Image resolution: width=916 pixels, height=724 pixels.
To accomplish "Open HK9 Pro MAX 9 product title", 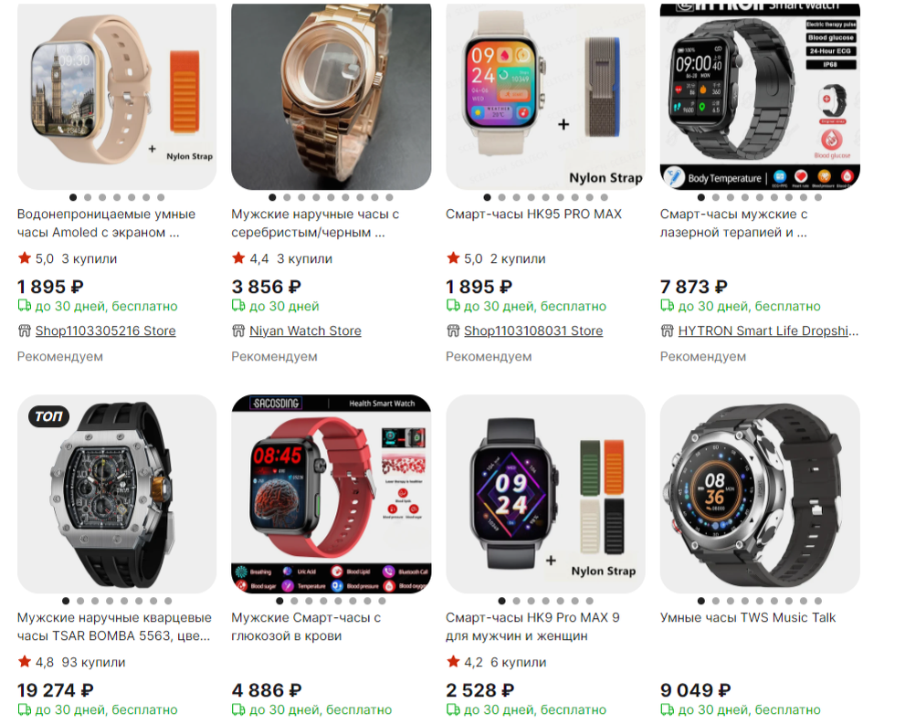I will coord(532,626).
